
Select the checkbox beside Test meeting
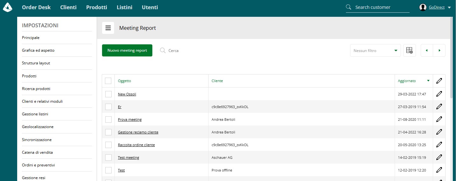coord(108,157)
